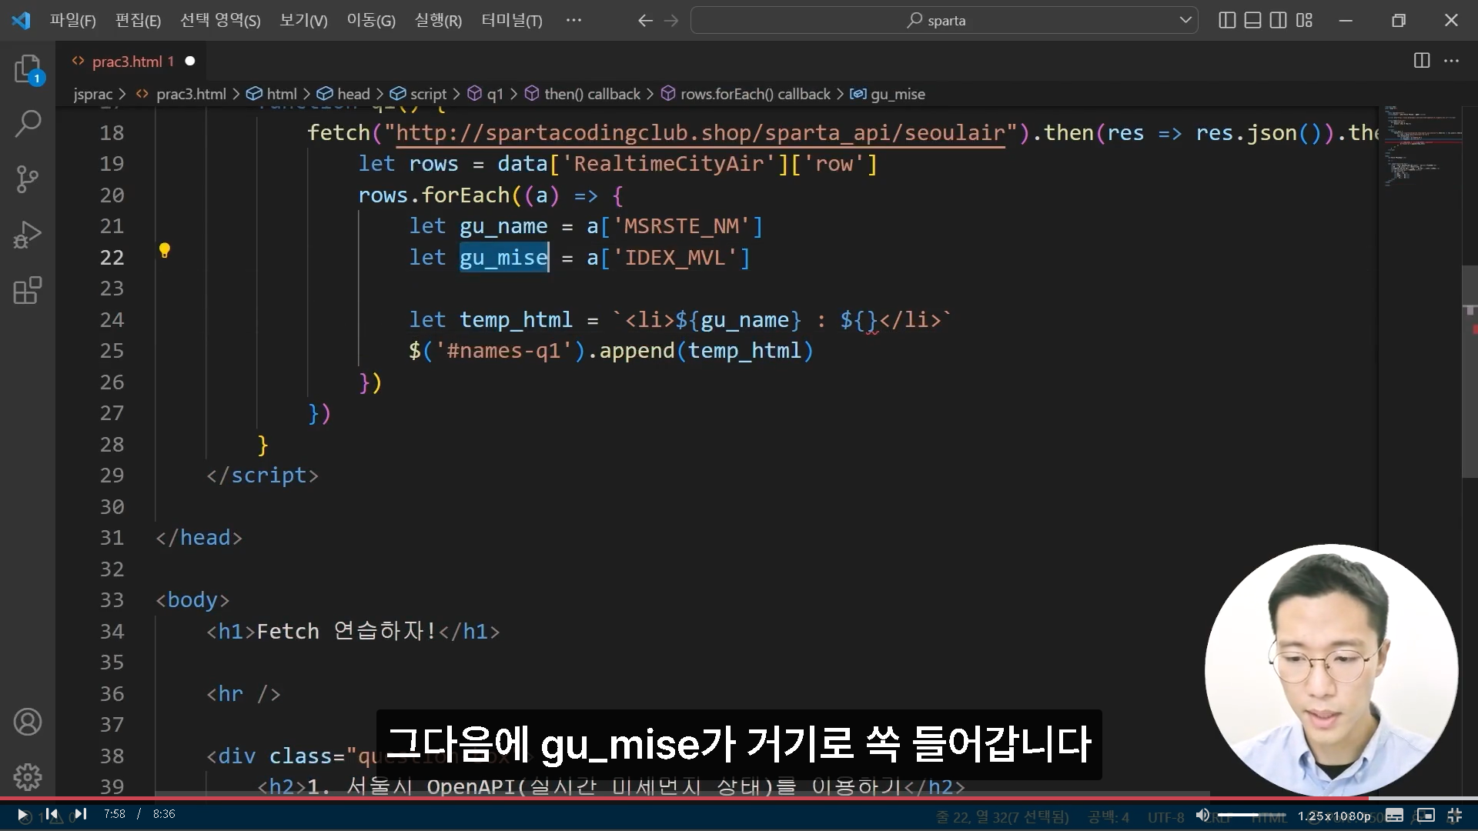Toggle the bottom Panel visibility
Viewport: 1478px width, 831px height.
tap(1253, 20)
